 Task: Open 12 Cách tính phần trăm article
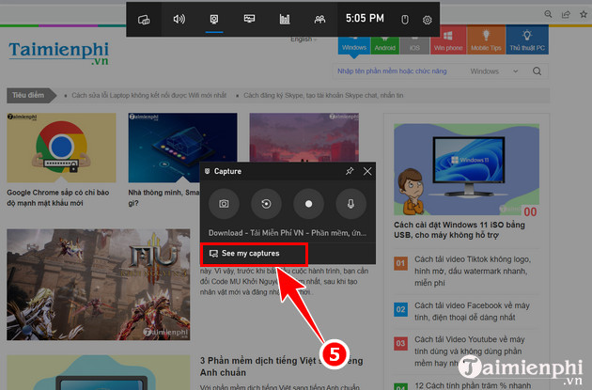click(x=473, y=385)
